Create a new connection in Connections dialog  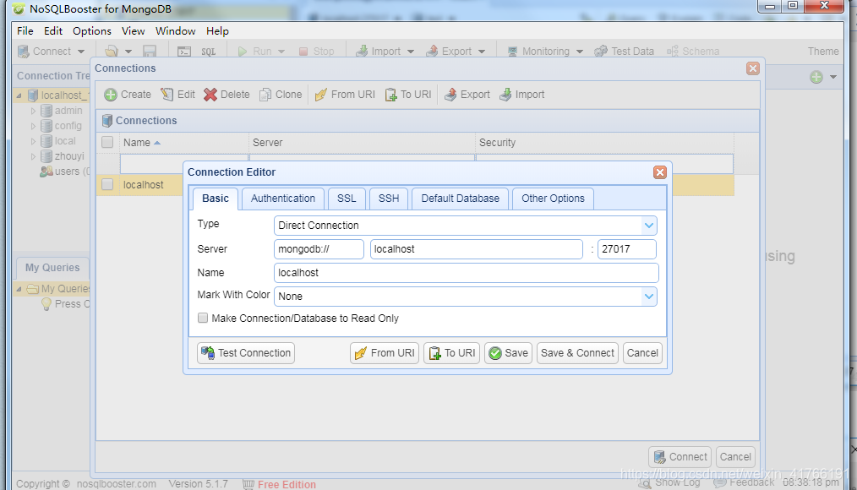[128, 95]
